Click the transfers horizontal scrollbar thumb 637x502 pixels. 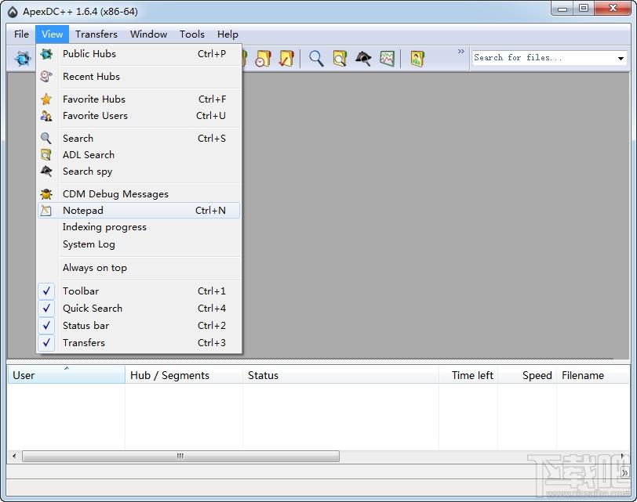pyautogui.click(x=180, y=456)
